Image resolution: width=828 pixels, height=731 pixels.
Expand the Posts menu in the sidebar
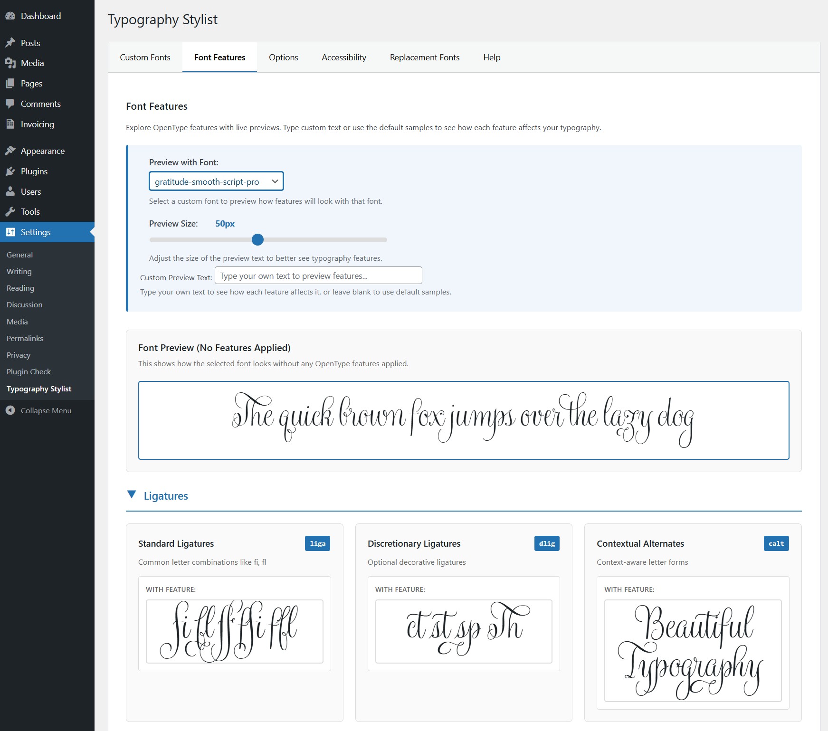pos(11,42)
